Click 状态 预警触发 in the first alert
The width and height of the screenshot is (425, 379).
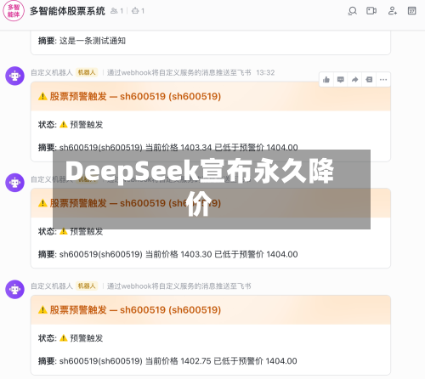coord(71,124)
